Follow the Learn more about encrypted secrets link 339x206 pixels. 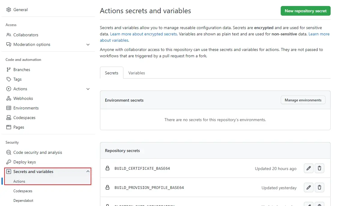[x=143, y=34]
